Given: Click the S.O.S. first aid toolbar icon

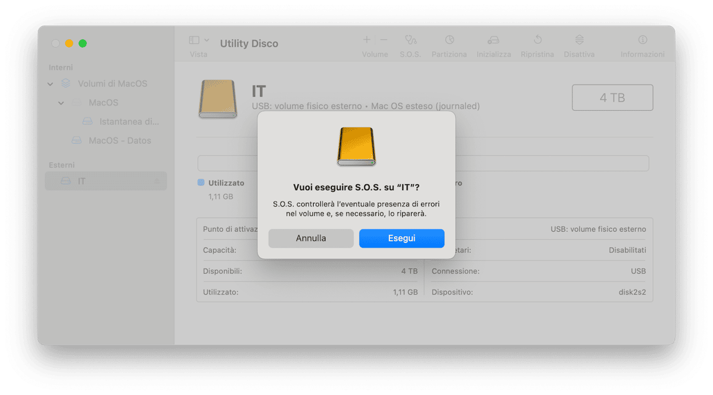Looking at the screenshot, I should (x=410, y=40).
